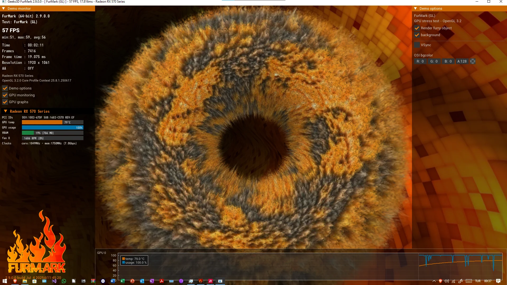Disable the background checkbox
507x285 pixels.
(x=417, y=35)
